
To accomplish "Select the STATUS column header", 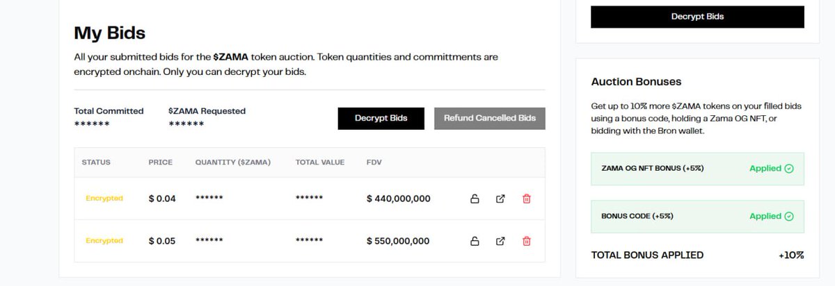I will (96, 162).
